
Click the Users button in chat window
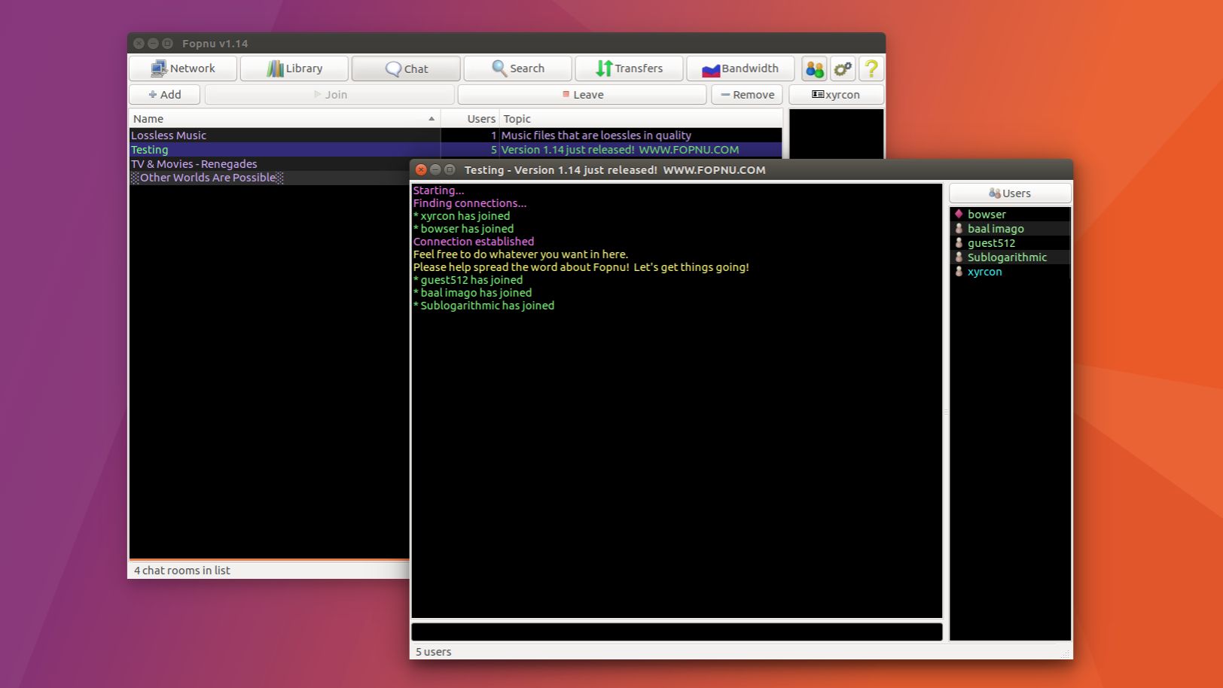(1010, 193)
